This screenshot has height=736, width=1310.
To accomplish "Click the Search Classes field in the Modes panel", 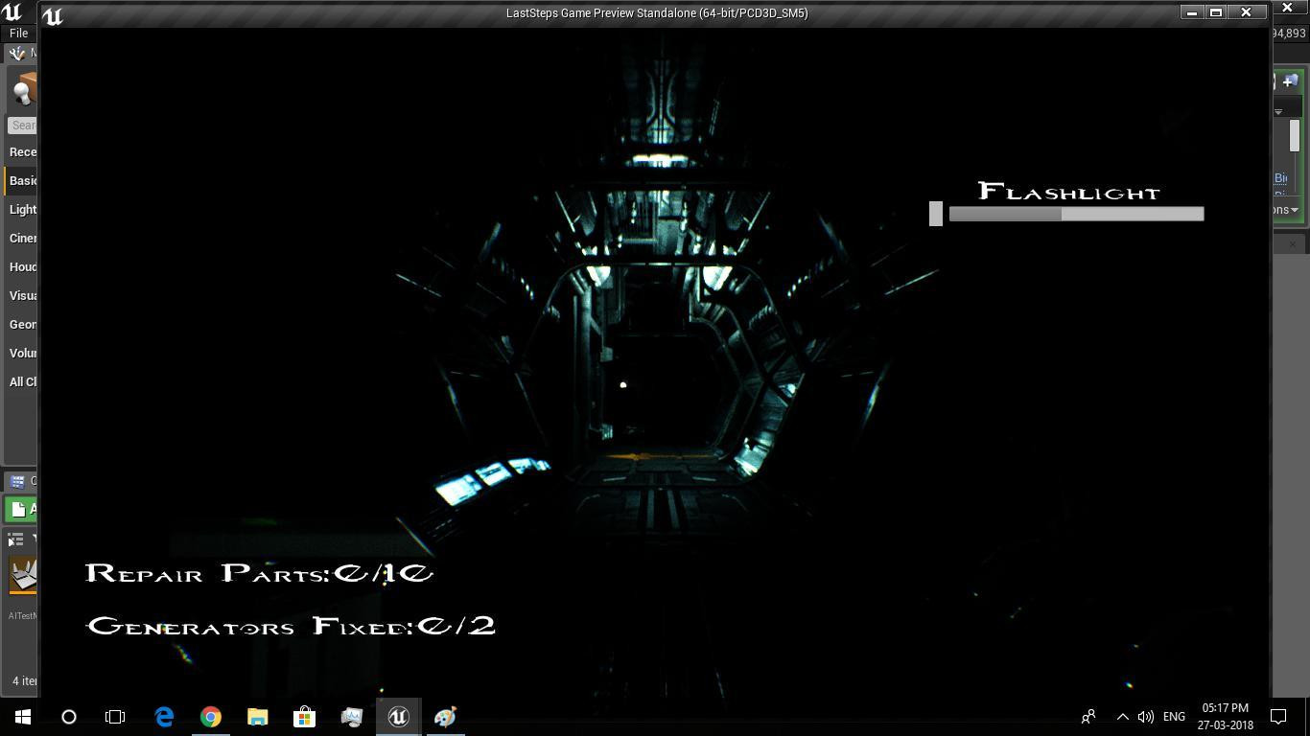I will tap(23, 125).
